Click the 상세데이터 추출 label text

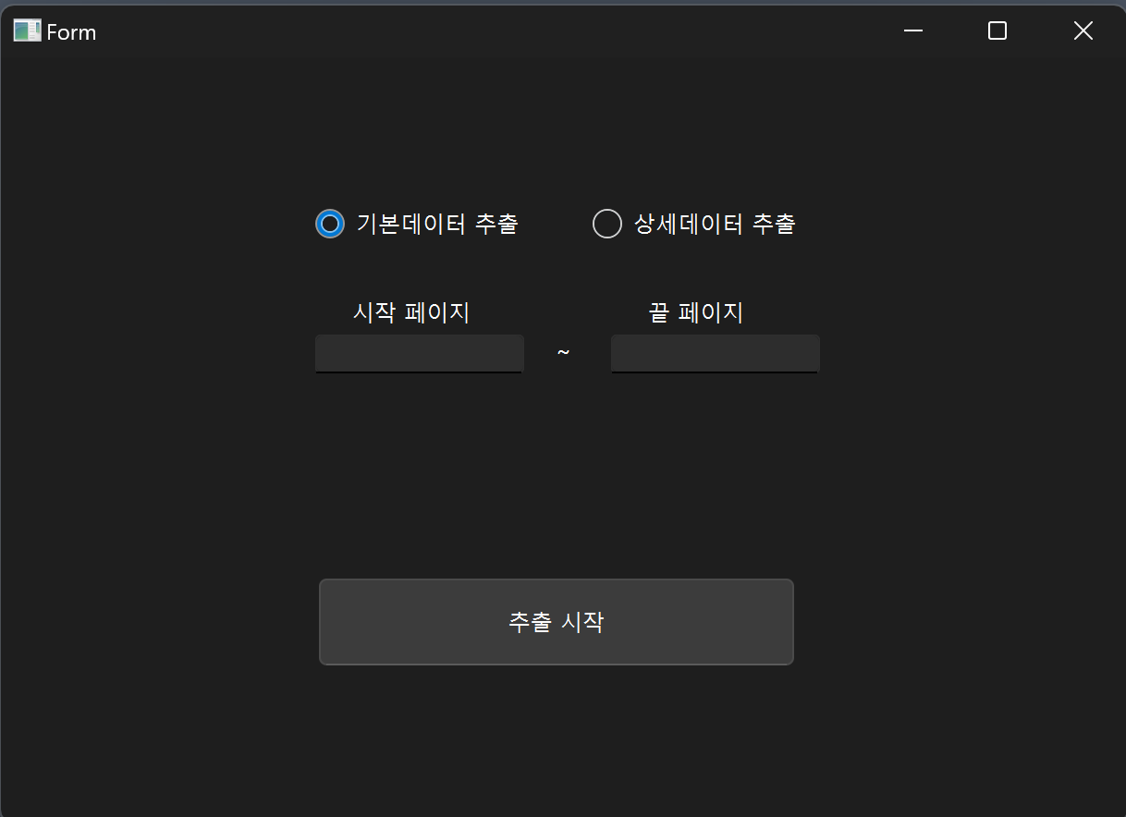715,224
